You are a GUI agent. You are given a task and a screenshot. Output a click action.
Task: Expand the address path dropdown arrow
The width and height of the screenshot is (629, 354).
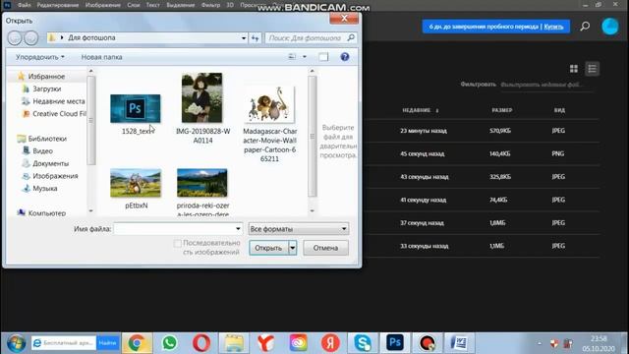(244, 38)
